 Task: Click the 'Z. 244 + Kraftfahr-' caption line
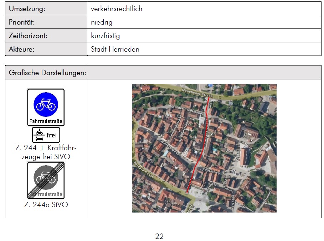click(46, 148)
